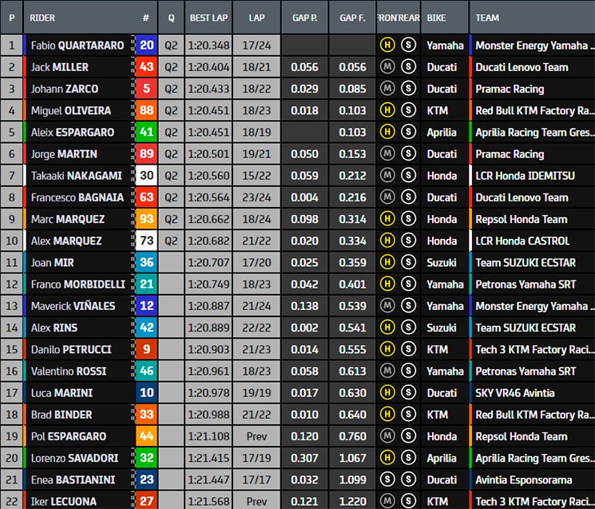
Task: Open rider Jack MILLER
Action: pos(60,67)
